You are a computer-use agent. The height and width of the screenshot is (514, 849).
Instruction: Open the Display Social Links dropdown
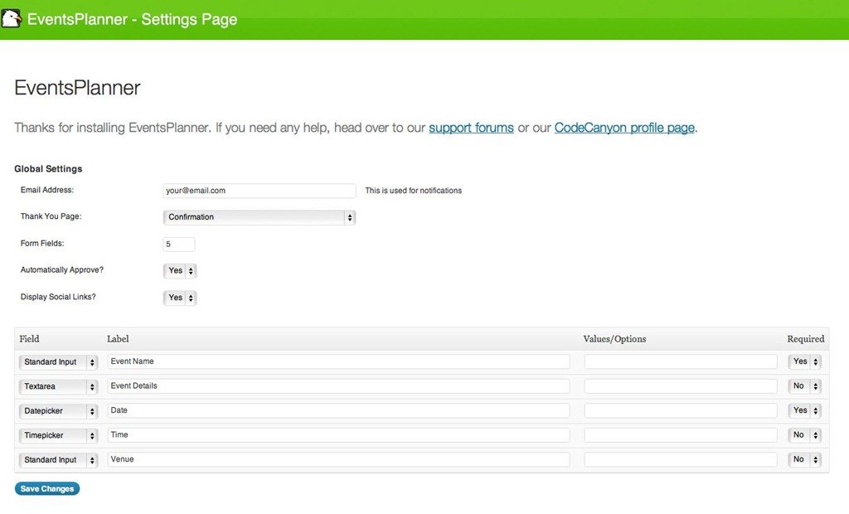[x=180, y=298]
